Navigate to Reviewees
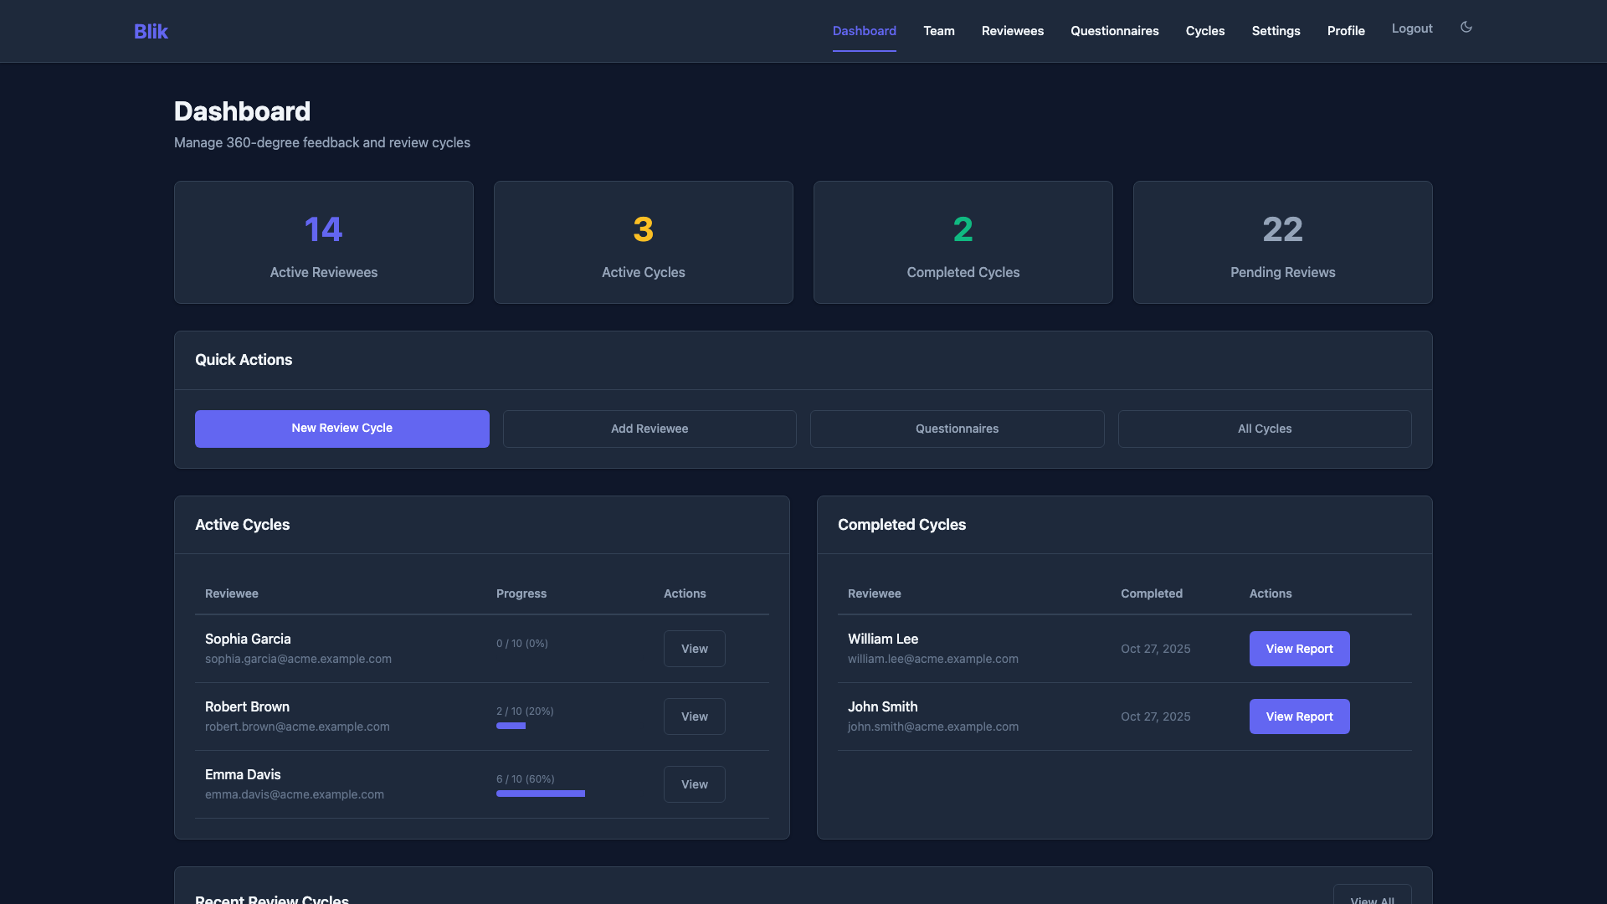This screenshot has height=904, width=1607. 1012,30
